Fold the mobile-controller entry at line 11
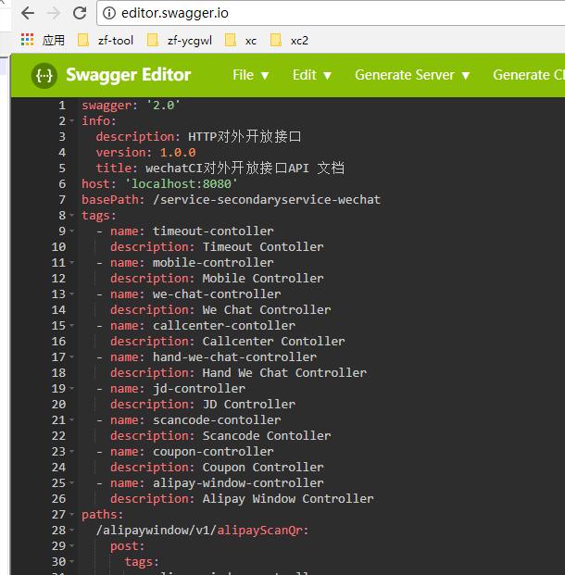The image size is (565, 575). coord(72,263)
